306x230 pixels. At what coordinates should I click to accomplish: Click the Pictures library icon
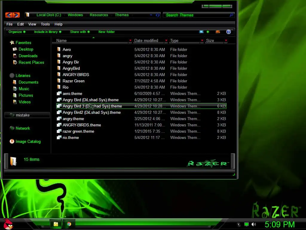[x=15, y=96]
